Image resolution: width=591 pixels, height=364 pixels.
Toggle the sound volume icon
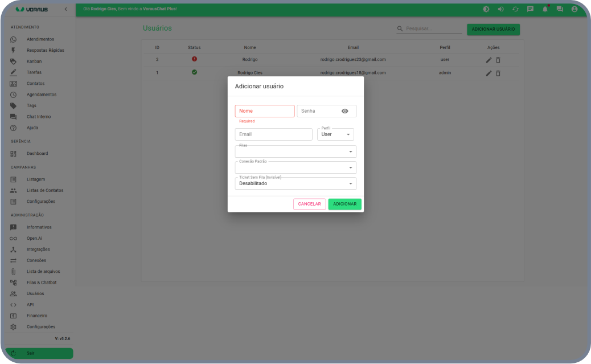click(500, 9)
